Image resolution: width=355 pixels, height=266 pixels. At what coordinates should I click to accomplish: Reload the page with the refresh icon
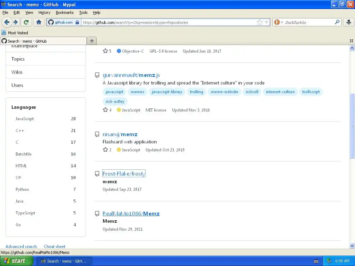coord(26,22)
